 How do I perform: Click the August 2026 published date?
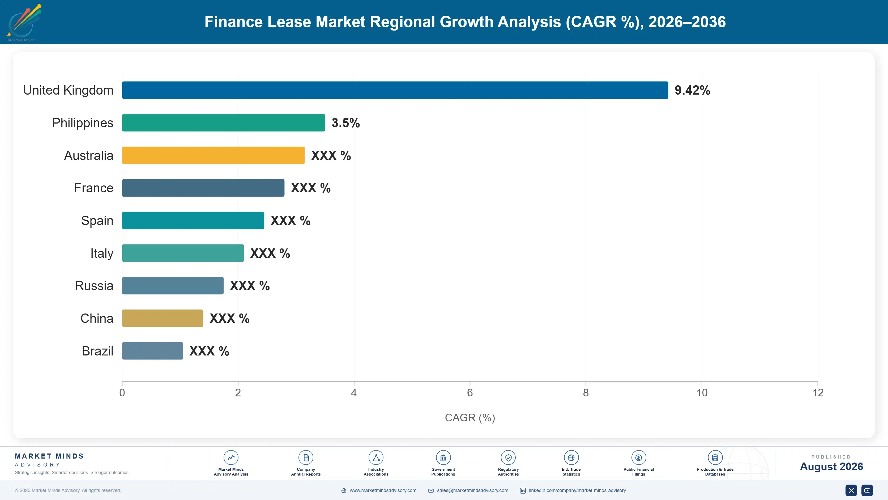(x=831, y=467)
